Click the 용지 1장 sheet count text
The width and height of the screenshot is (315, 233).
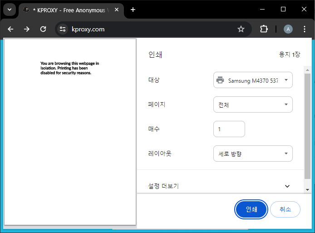coord(289,55)
